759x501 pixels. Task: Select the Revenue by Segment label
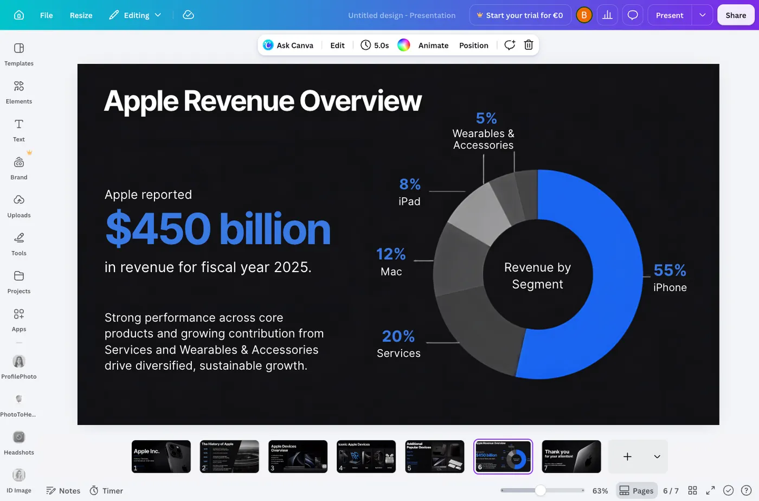[537, 275]
